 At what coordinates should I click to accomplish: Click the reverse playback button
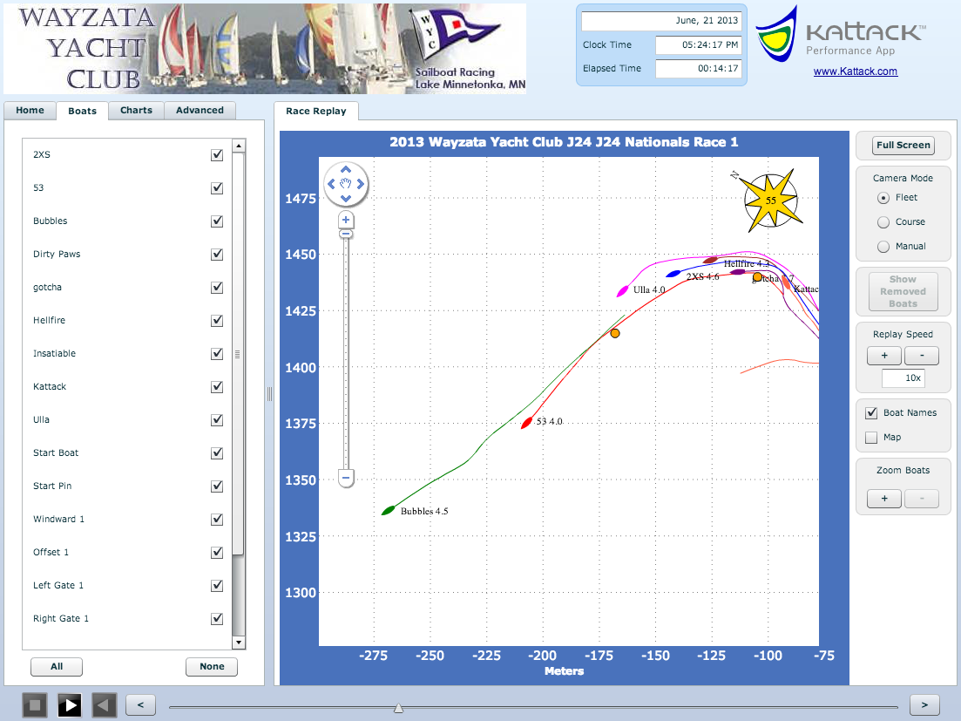[x=105, y=705]
